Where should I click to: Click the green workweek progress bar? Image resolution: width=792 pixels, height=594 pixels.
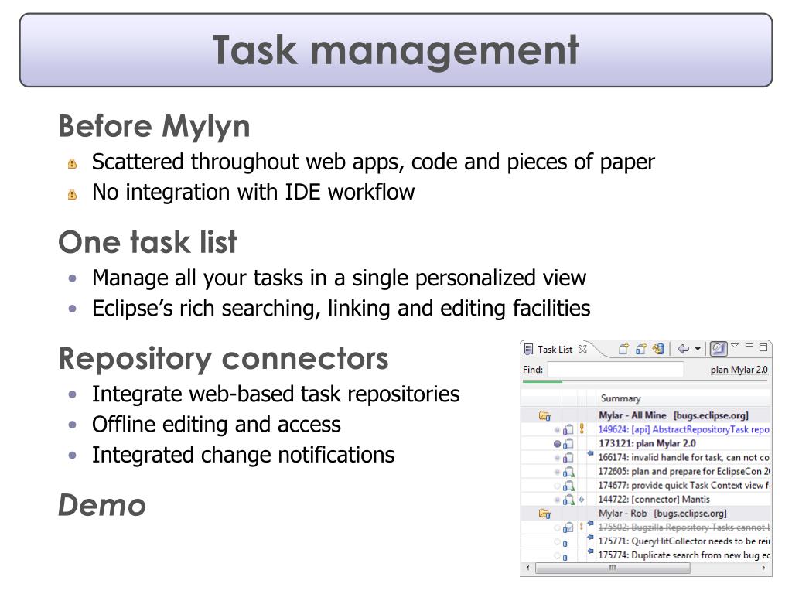(542, 381)
